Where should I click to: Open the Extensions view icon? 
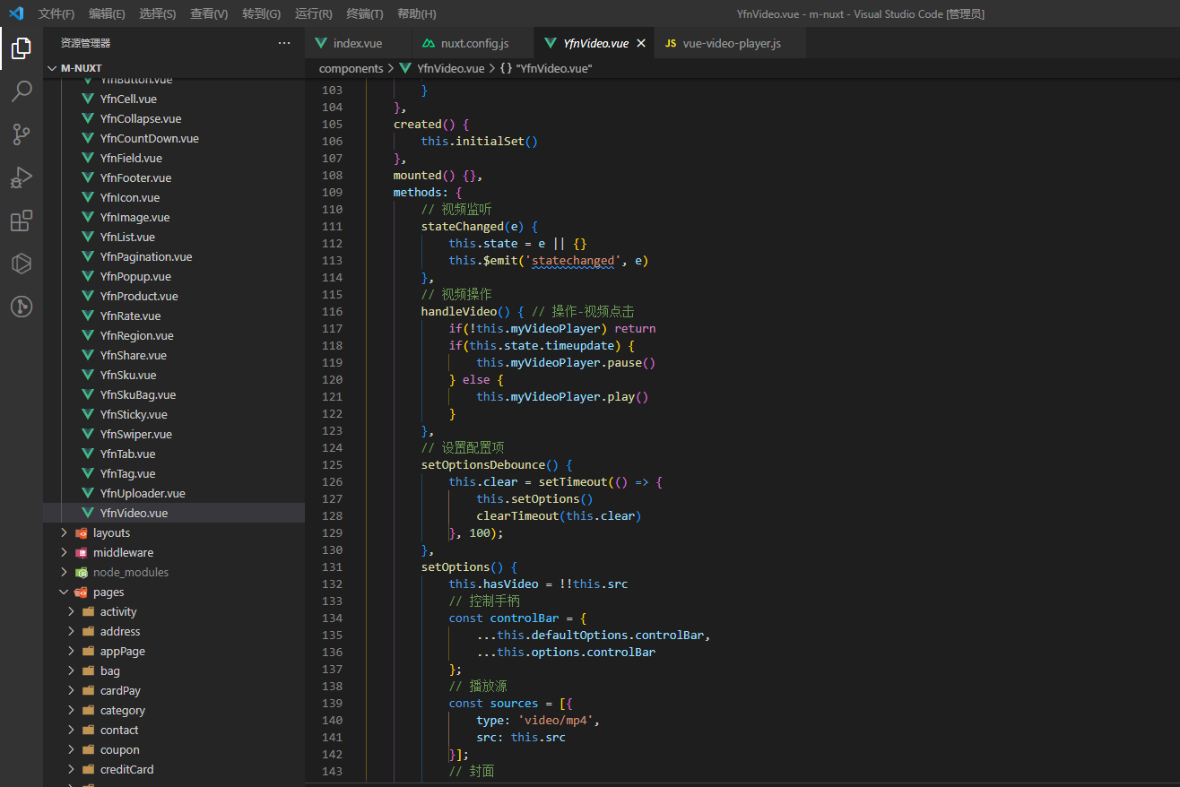(x=22, y=221)
